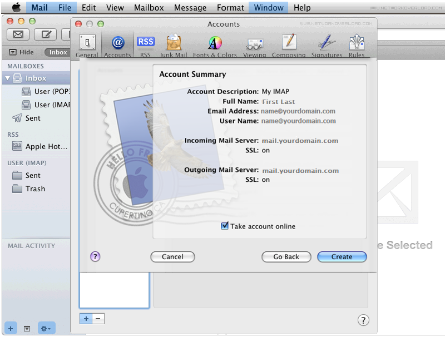Open the Mail menu
The image size is (445, 337).
[x=39, y=7]
